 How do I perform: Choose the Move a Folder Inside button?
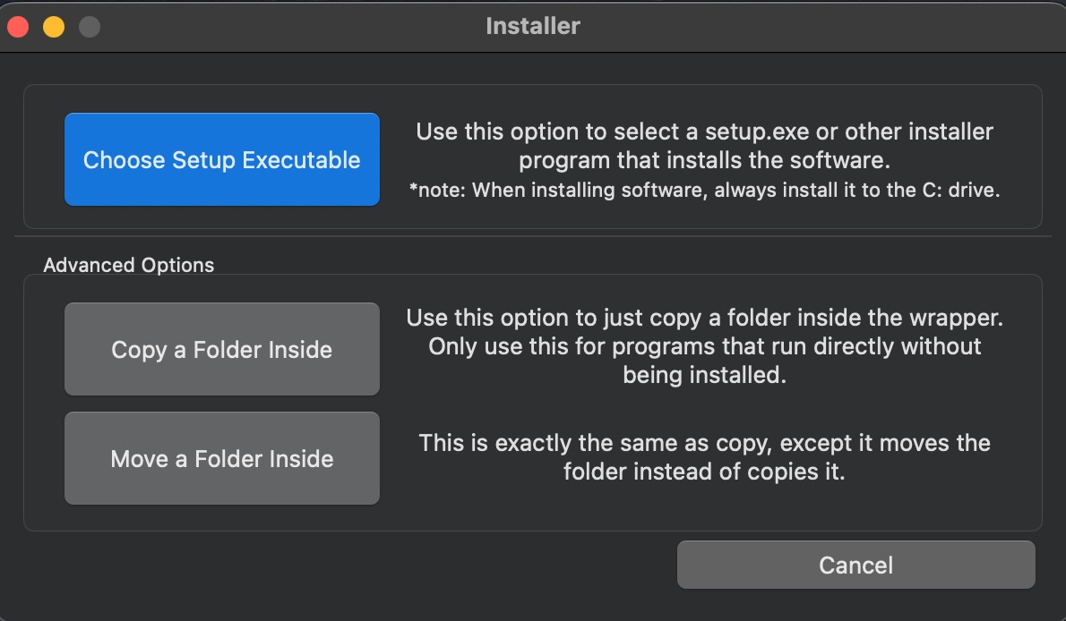click(x=221, y=459)
